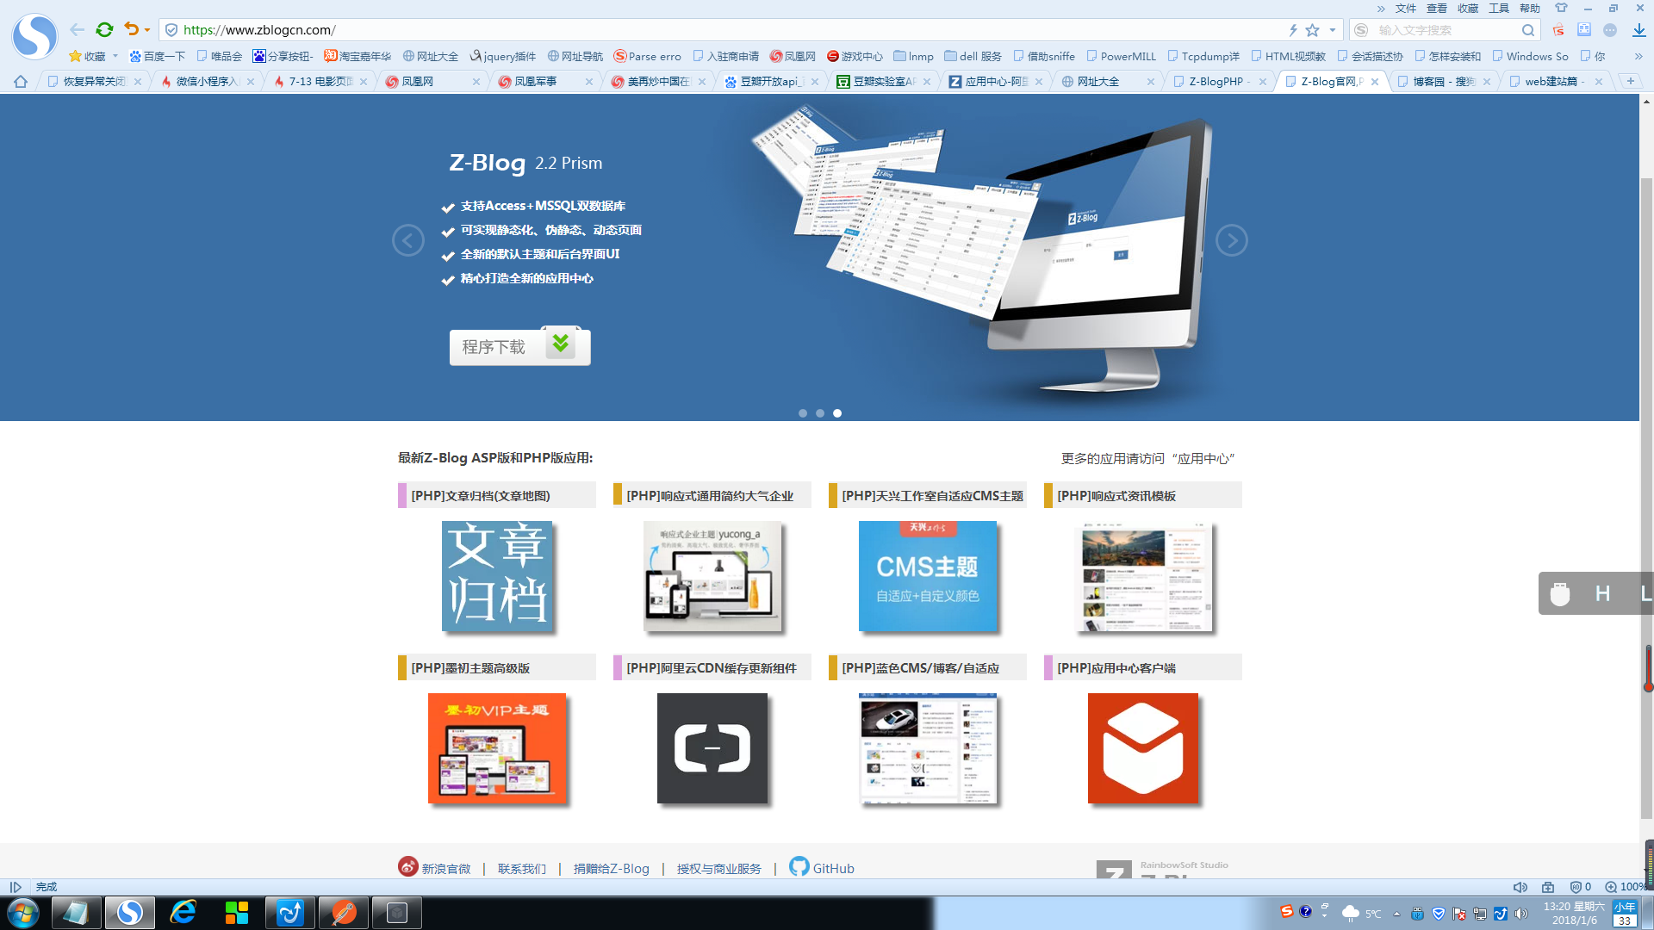This screenshot has height=930, width=1654.
Task: Expand more bookmarks chevron
Action: tap(1638, 56)
